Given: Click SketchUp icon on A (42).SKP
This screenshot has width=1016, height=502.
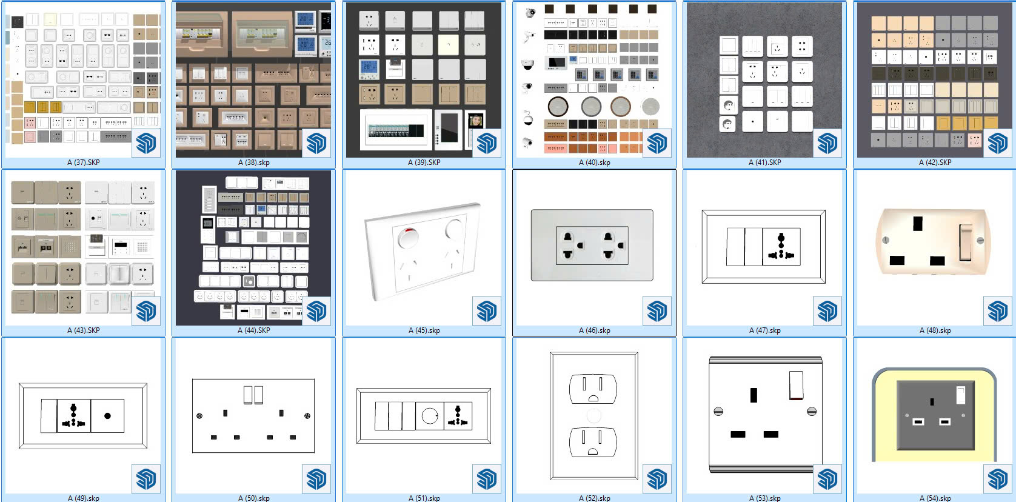Looking at the screenshot, I should 998,144.
